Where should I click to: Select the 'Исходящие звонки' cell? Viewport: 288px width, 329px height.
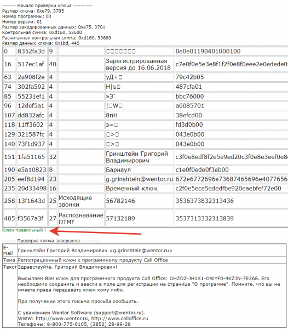click(81, 201)
